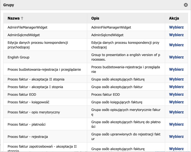Choose Wybierz for Proces faktur EOD
The height and width of the screenshot is (152, 191).
176,95
